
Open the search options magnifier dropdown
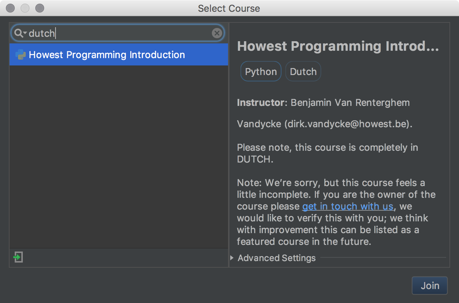pyautogui.click(x=20, y=33)
